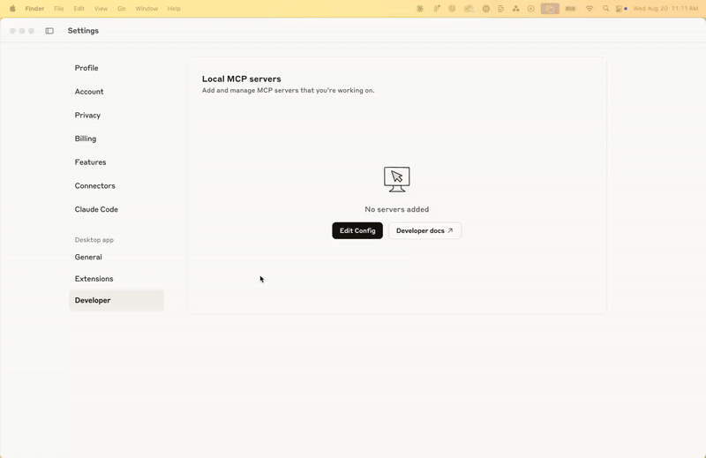Click the battery status icon
Screen dimensions: 706x458
pos(570,9)
